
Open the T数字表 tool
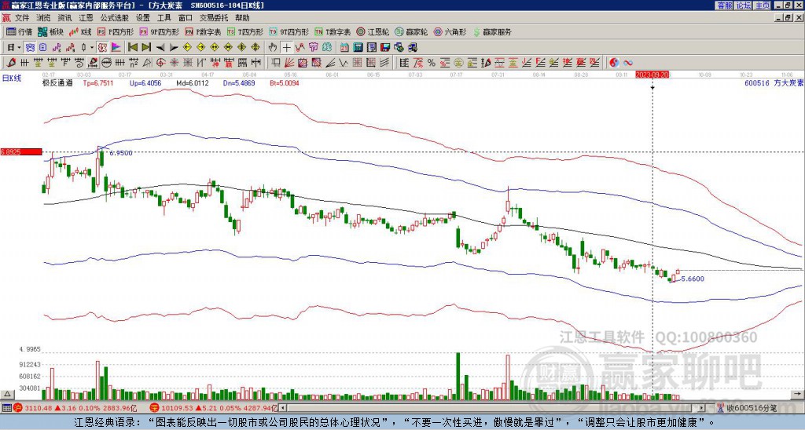333,31
